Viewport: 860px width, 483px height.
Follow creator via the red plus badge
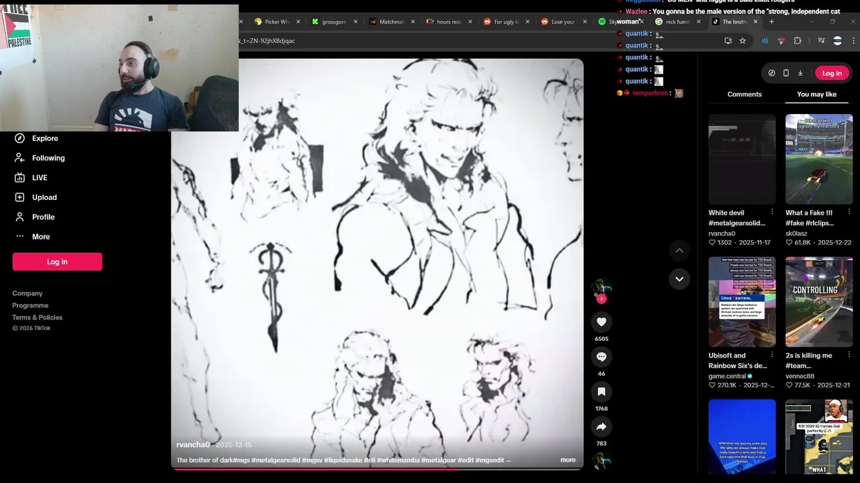pos(601,299)
